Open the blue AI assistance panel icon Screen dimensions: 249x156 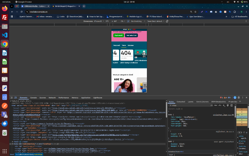[x=235, y=98]
